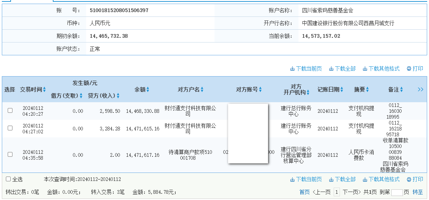
Task: Go to 下一页 in pagination
Action: (352, 192)
